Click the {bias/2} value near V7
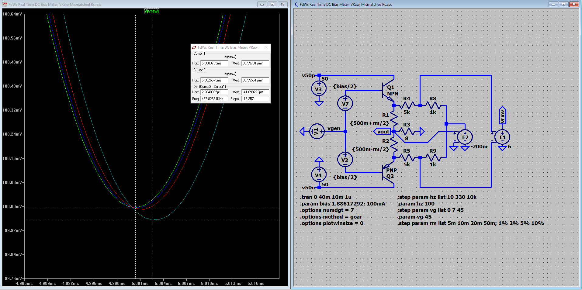 [x=345, y=86]
